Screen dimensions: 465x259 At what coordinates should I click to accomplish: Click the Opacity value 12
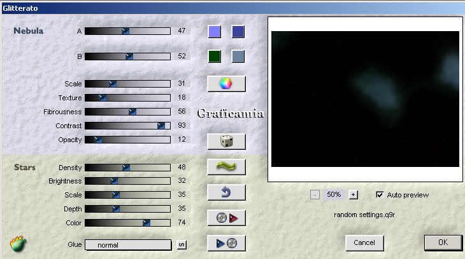pos(182,139)
